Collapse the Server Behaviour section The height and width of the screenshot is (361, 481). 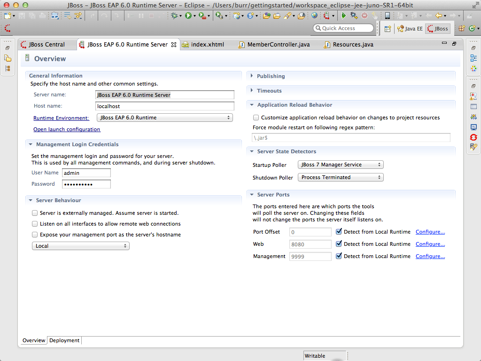pyautogui.click(x=31, y=200)
